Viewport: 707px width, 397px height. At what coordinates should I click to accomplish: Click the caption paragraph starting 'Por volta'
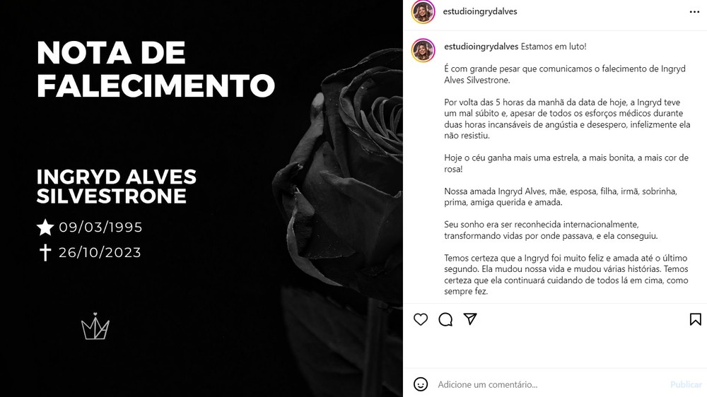pos(567,119)
